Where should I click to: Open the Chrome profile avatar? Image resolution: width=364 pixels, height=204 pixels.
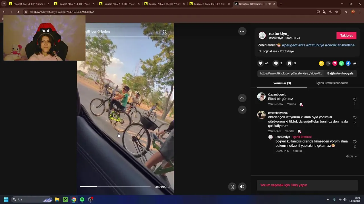click(x=353, y=12)
